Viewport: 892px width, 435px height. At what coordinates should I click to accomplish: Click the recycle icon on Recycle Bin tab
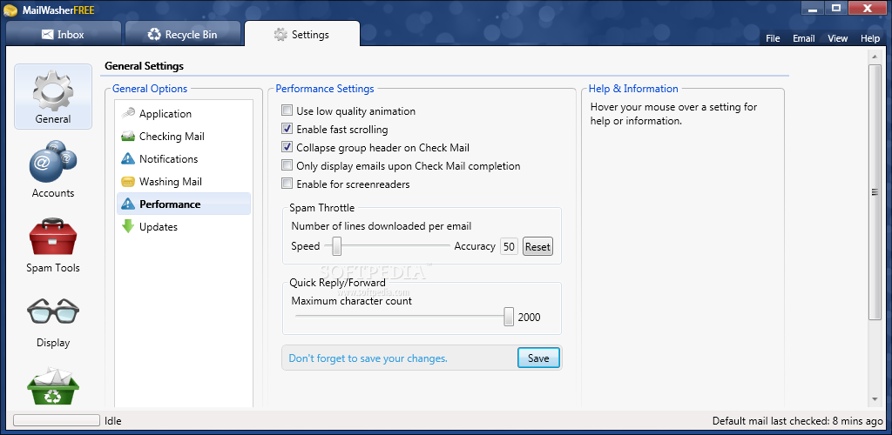pos(154,35)
